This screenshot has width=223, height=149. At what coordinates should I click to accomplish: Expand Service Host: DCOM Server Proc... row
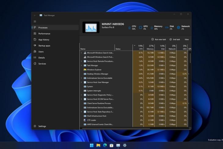click(x=82, y=99)
